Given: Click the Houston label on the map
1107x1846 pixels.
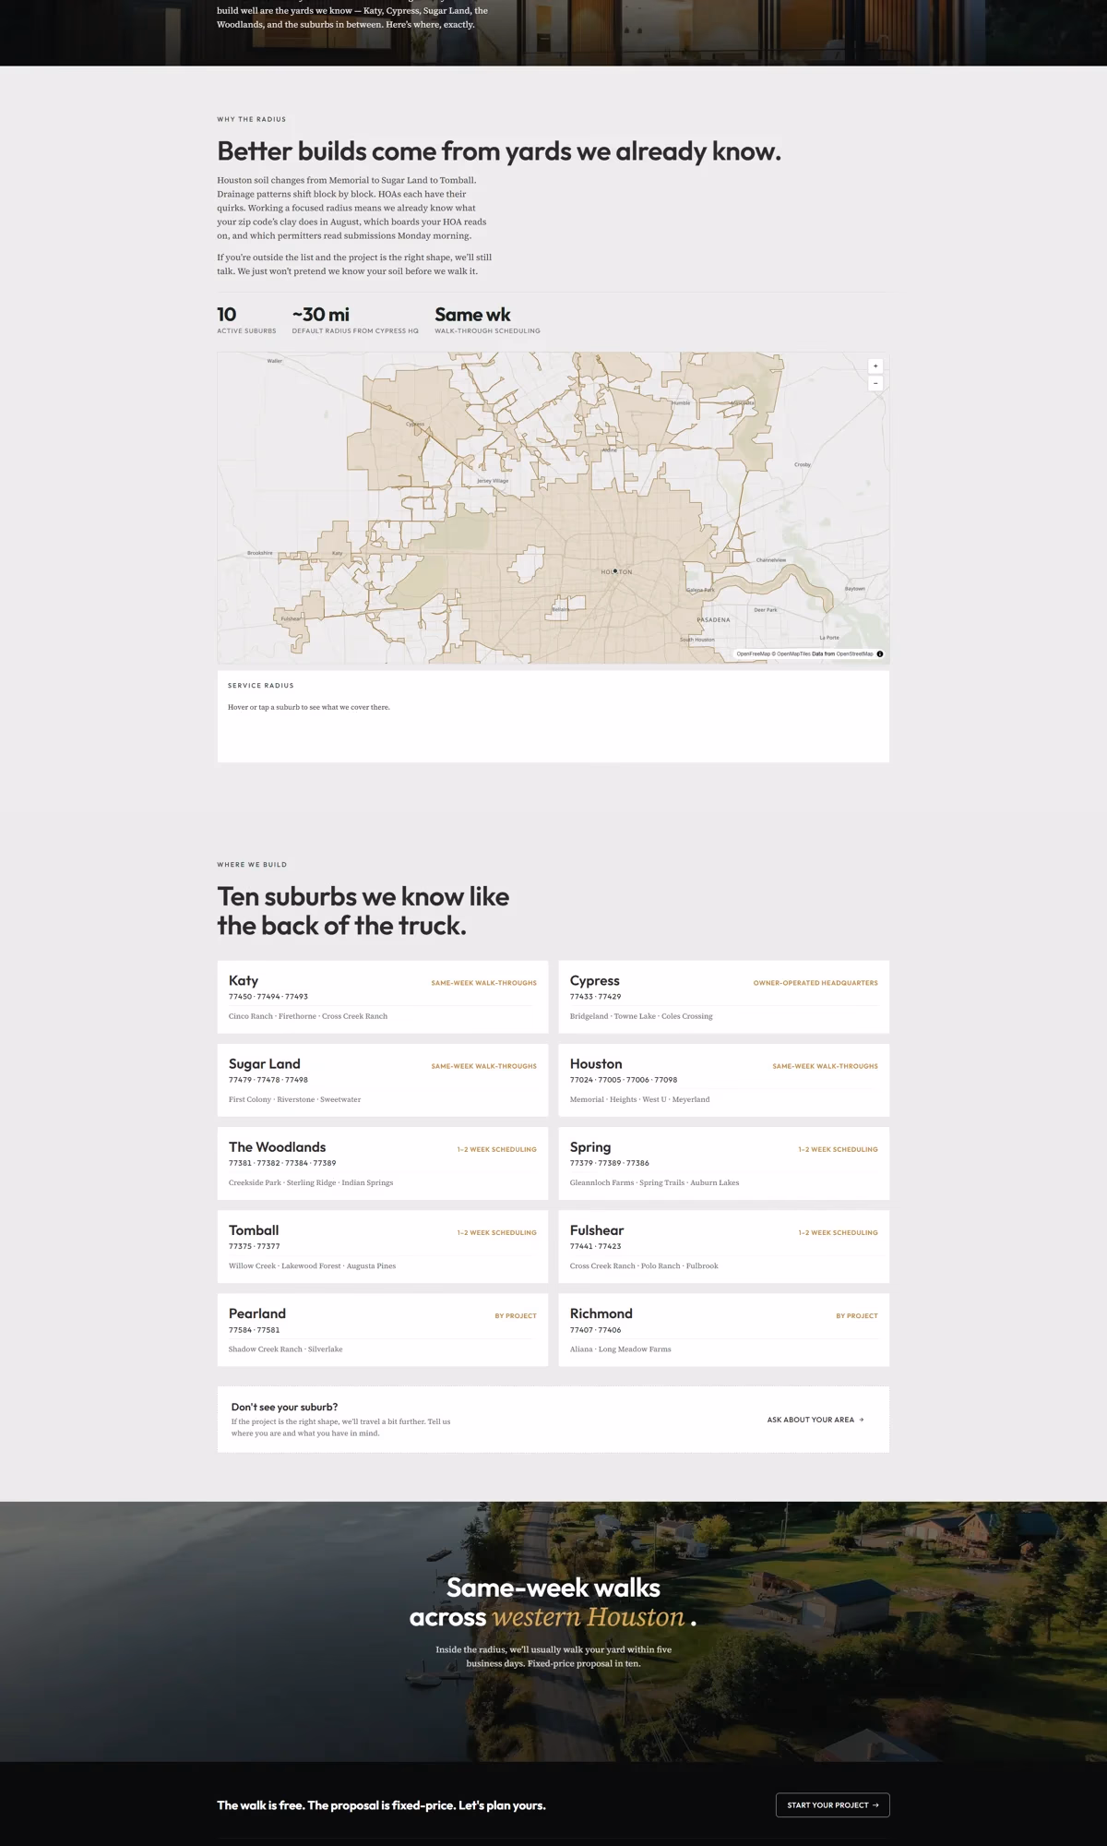Looking at the screenshot, I should pos(617,572).
